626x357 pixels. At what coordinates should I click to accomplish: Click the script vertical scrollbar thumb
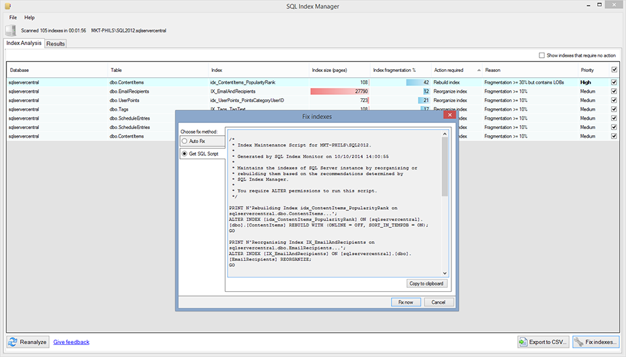[445, 166]
